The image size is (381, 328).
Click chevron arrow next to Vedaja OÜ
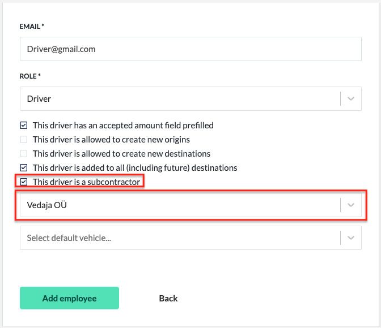(x=350, y=205)
